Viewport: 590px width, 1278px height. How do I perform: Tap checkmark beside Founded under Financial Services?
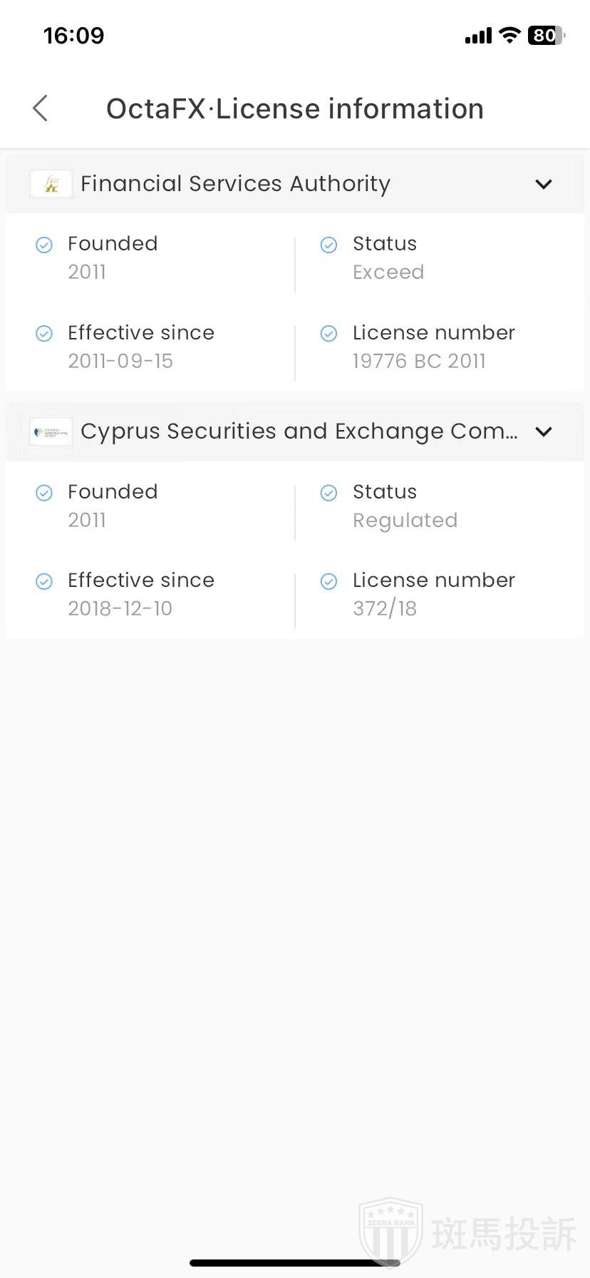point(44,245)
